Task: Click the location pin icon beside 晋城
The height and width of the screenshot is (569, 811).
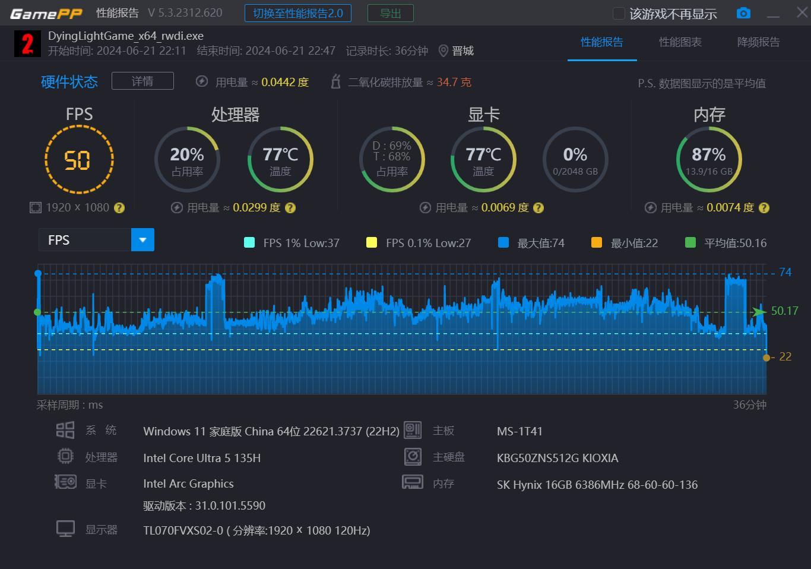Action: coord(443,51)
